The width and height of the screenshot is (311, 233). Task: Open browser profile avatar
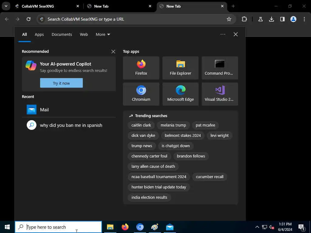pos(293,19)
